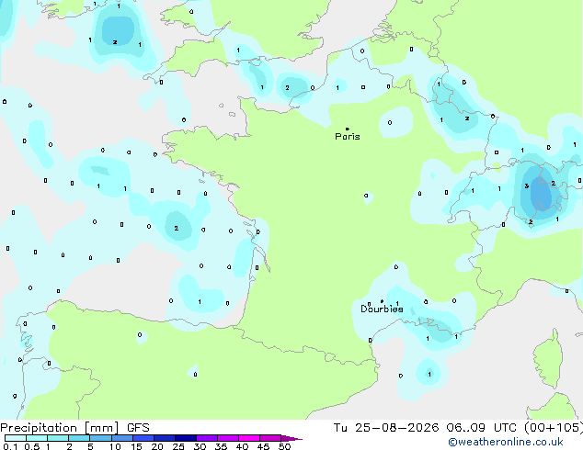Pick the 2–5 mm legend swatch
The image size is (583, 450).
(x=79, y=438)
